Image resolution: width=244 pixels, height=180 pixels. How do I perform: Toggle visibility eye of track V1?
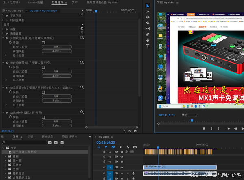(x=122, y=167)
